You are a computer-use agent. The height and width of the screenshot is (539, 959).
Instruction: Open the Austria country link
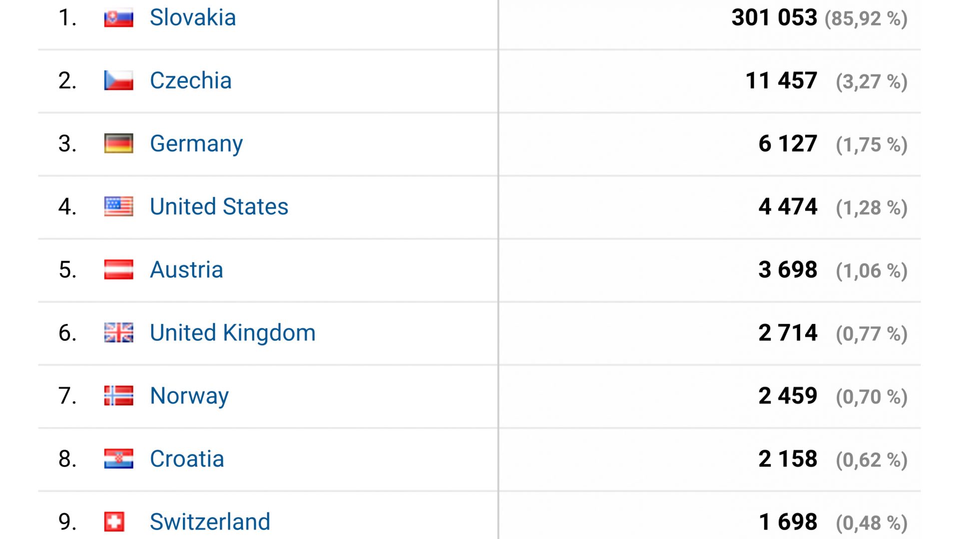[186, 269]
